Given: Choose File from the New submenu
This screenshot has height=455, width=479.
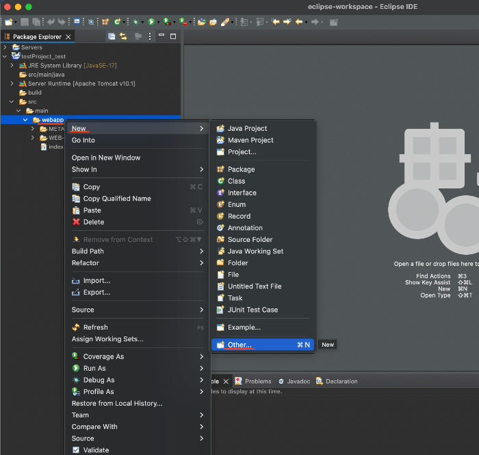Looking at the screenshot, I should click(x=263, y=275).
